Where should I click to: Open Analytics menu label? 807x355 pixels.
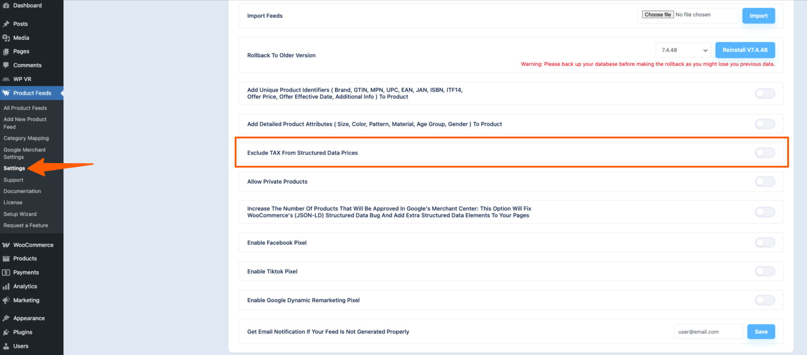(25, 286)
